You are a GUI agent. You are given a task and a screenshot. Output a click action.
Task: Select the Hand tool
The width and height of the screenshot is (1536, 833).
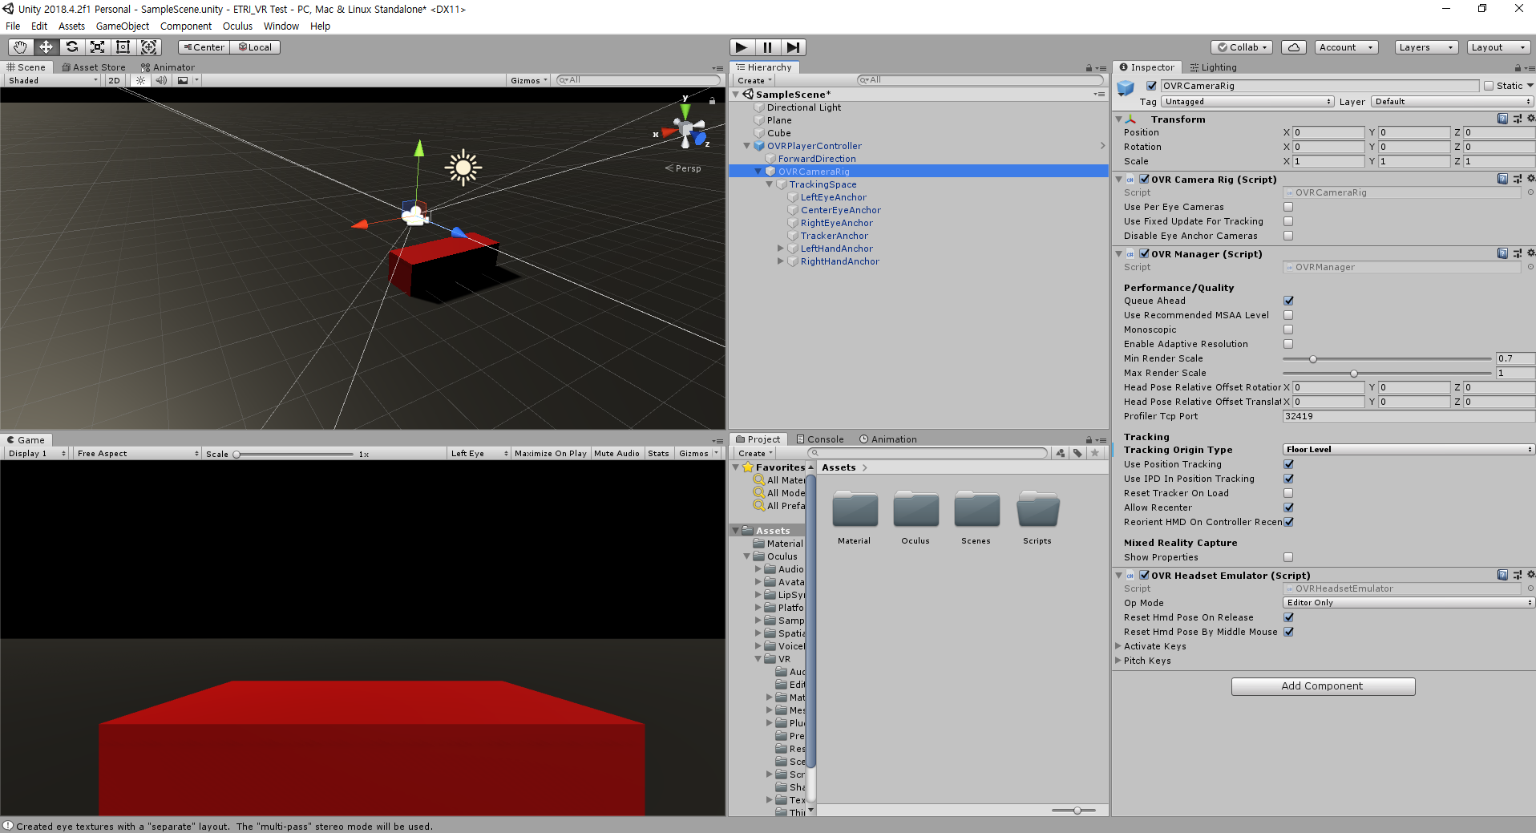20,47
